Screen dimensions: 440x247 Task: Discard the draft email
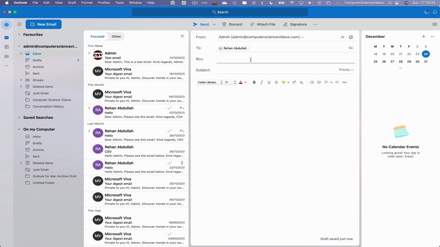pyautogui.click(x=232, y=24)
